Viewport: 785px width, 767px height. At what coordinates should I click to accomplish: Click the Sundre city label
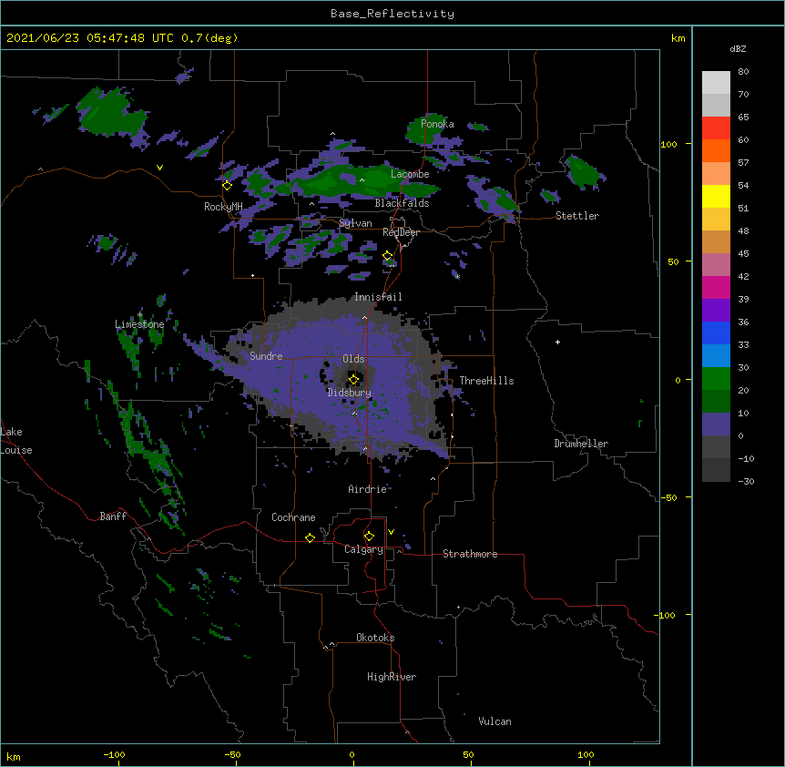click(x=266, y=356)
